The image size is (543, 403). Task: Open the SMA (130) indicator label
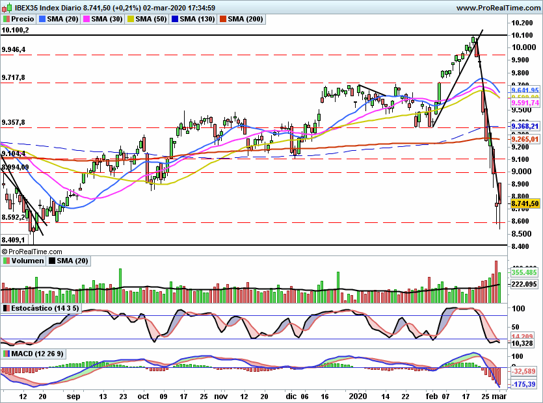click(x=198, y=19)
